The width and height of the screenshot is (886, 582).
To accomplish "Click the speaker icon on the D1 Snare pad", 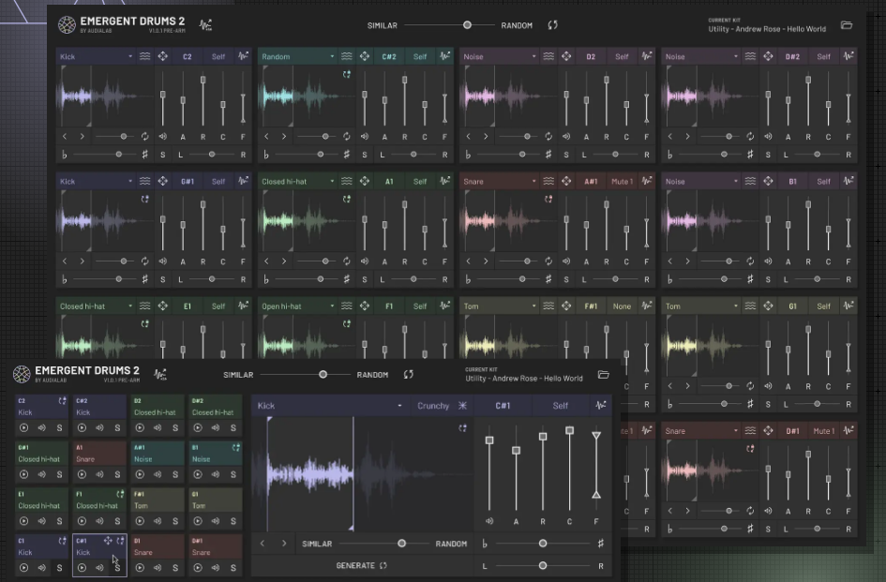I will point(158,567).
